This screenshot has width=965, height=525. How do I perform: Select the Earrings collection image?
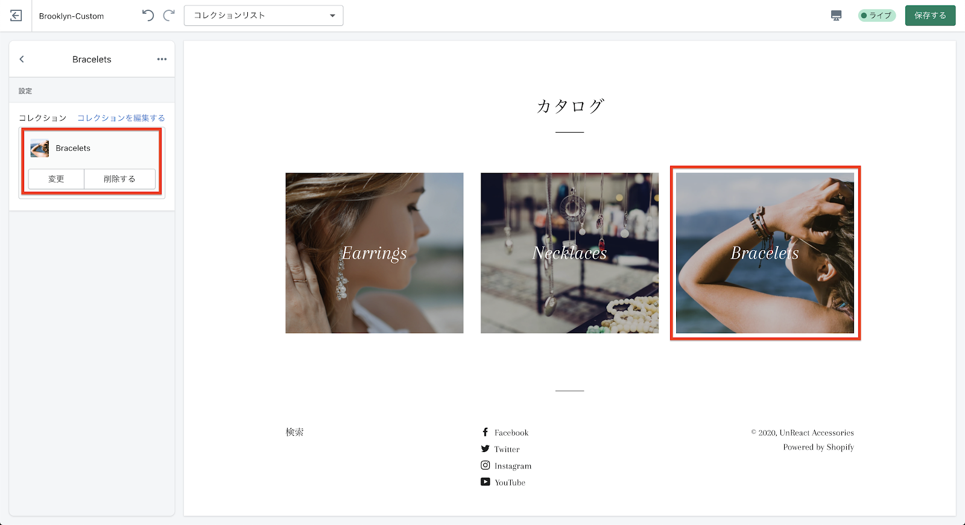point(375,253)
